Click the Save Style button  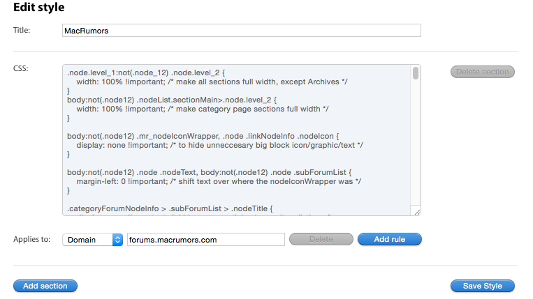[482, 286]
